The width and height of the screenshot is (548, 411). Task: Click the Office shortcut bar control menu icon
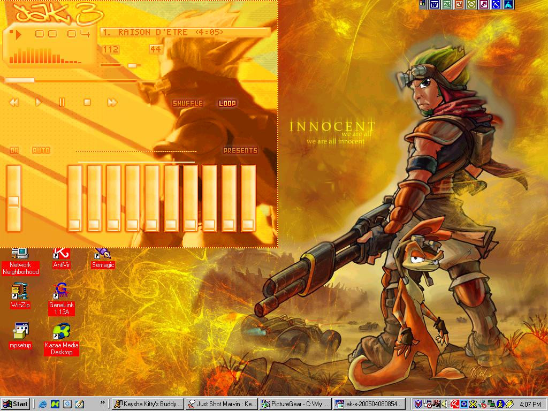point(423,4)
